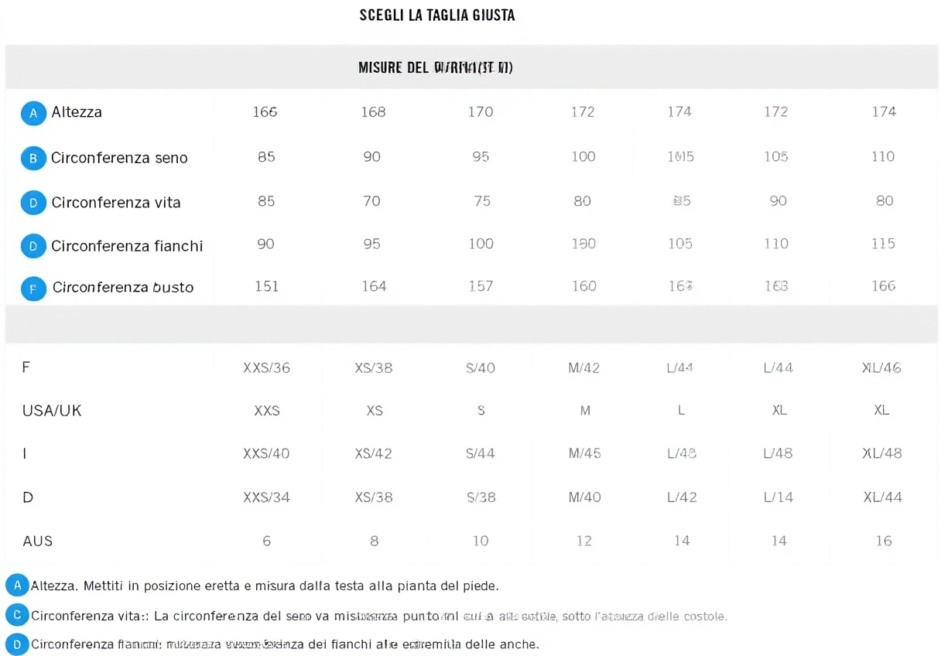This screenshot has width=941, height=656.
Task: Click the Circonferenza fianchi row label
Action: pos(127,247)
